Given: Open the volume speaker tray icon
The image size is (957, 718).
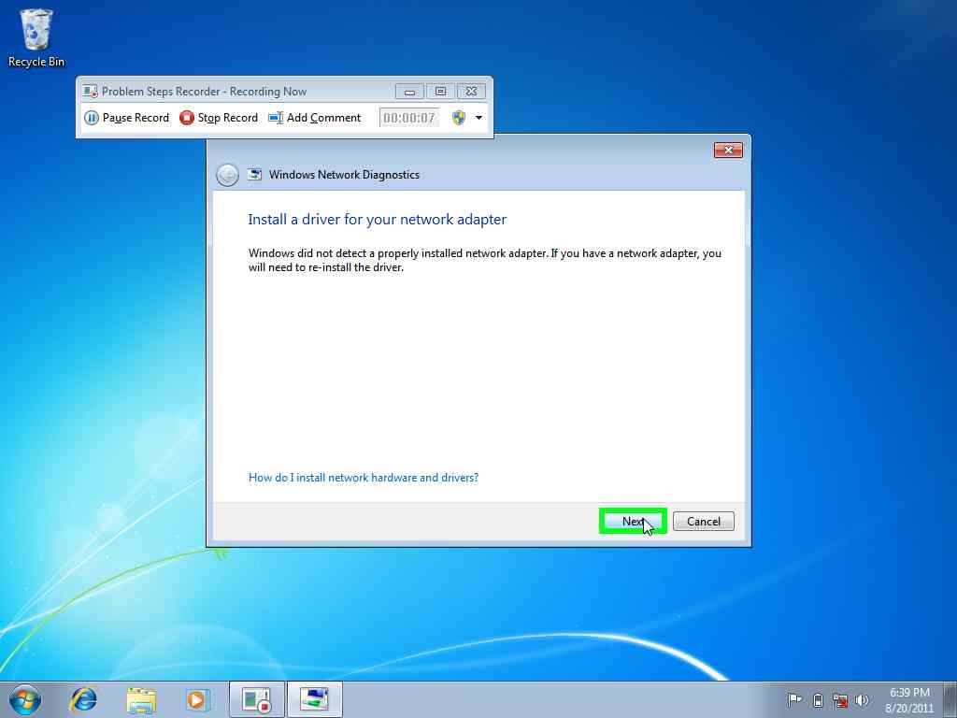Looking at the screenshot, I should [861, 699].
